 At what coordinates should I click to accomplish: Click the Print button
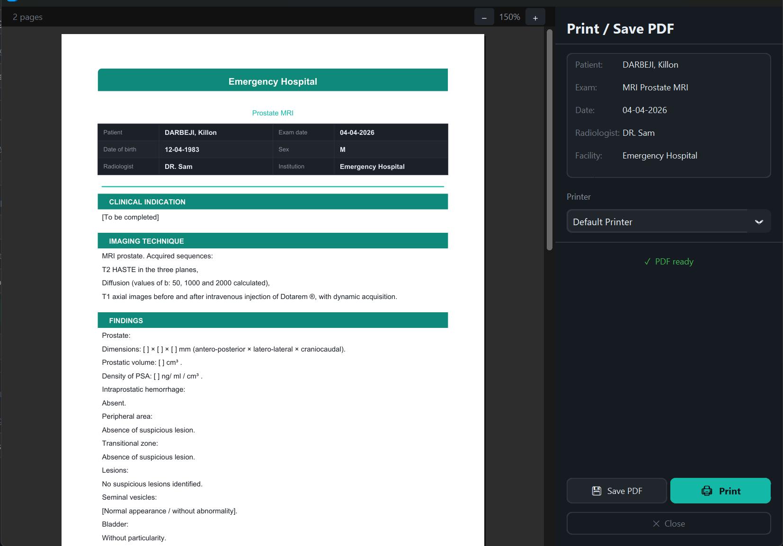[720, 491]
